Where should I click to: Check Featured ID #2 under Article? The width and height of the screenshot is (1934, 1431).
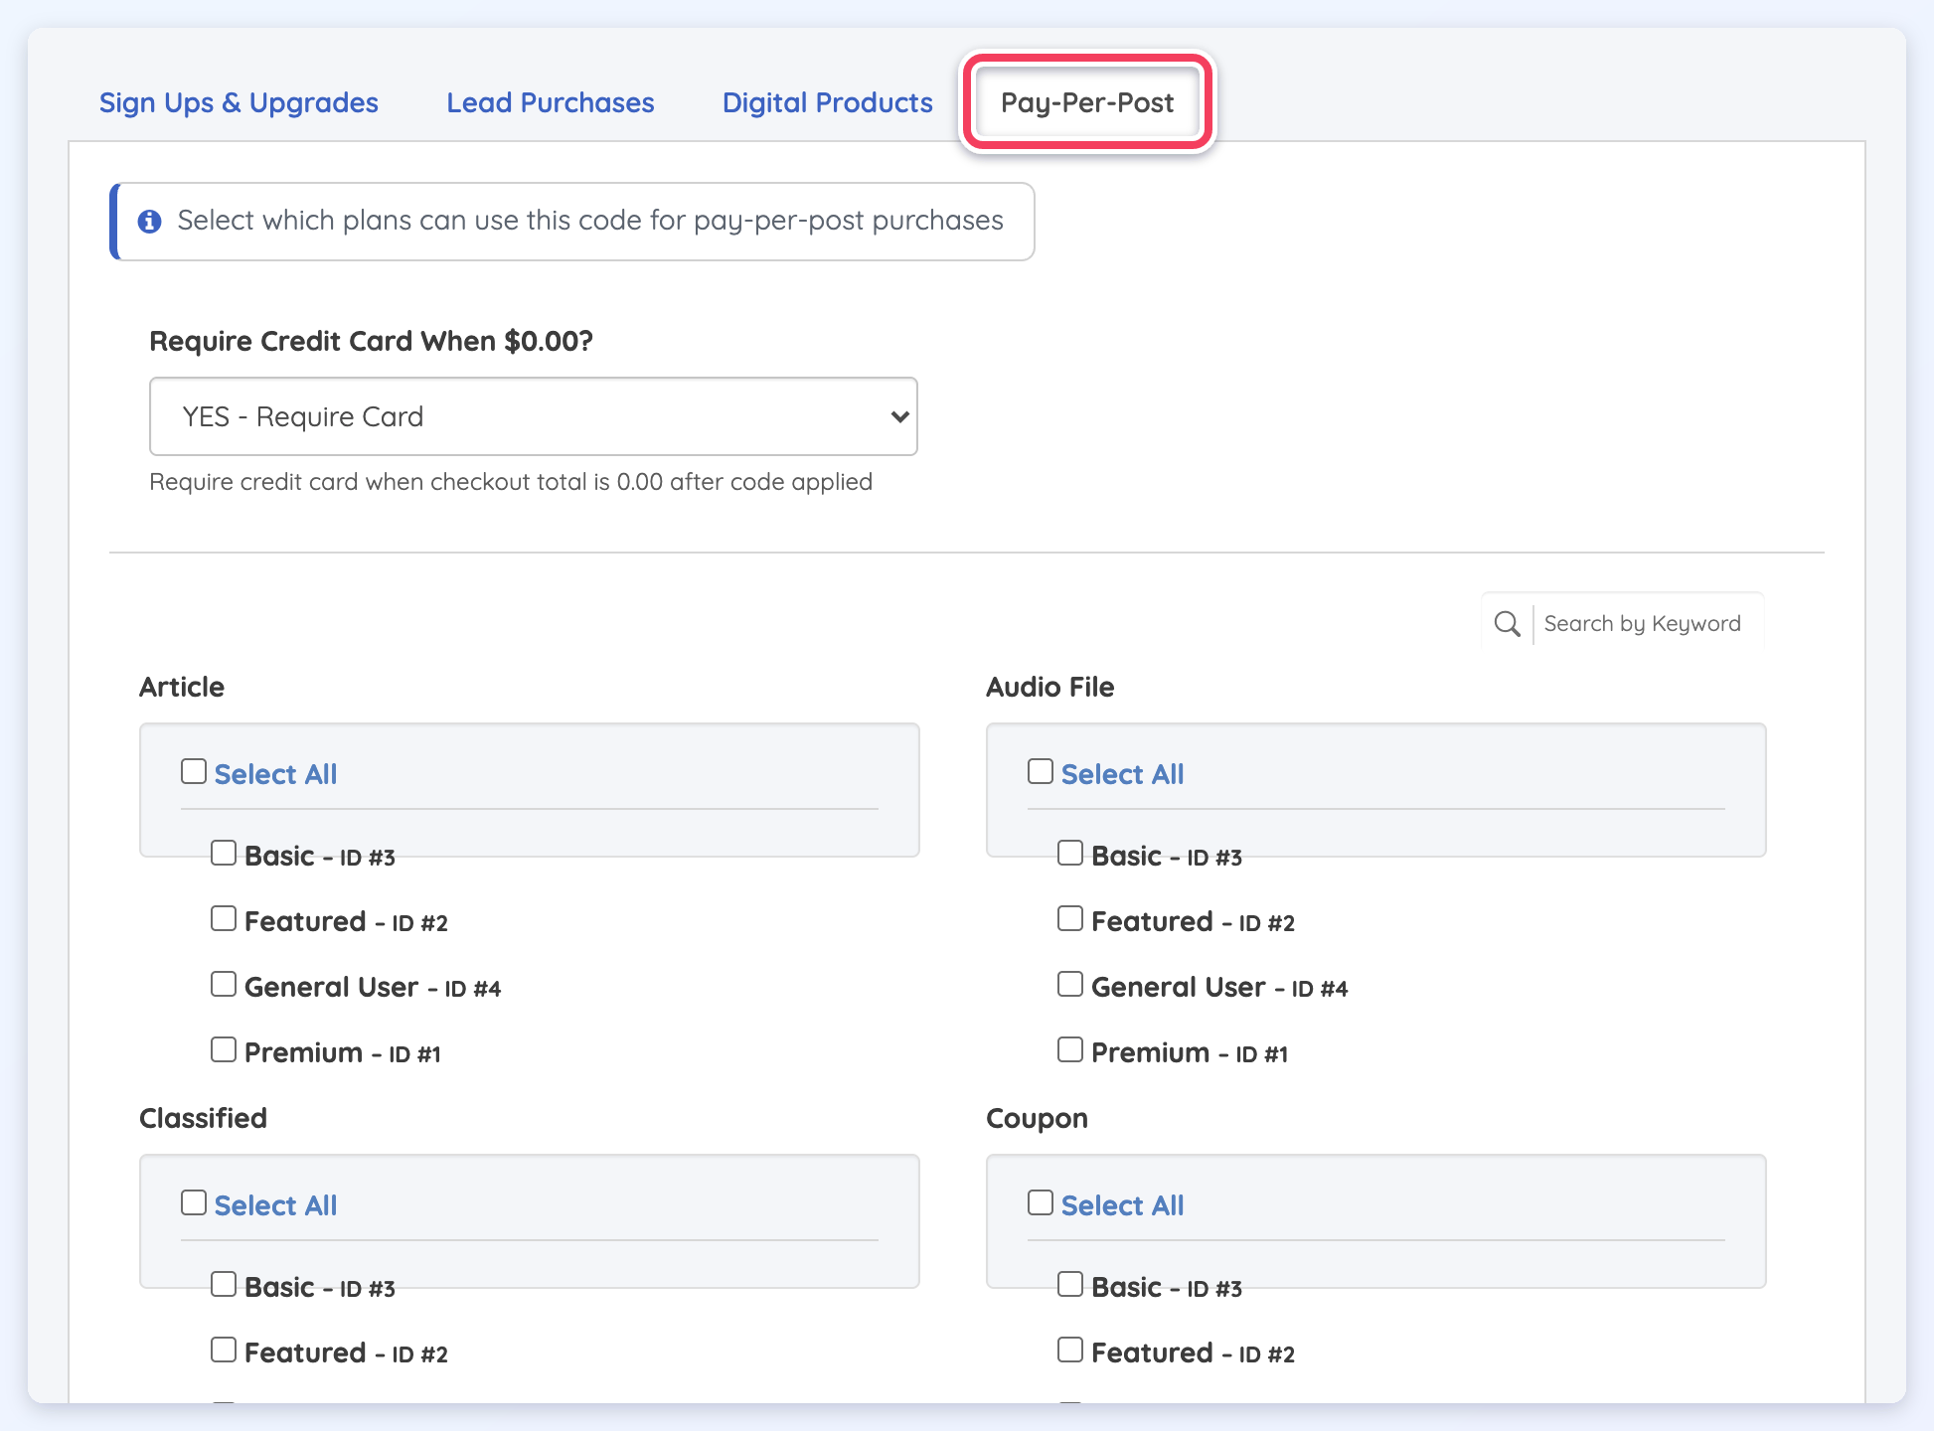(x=224, y=918)
